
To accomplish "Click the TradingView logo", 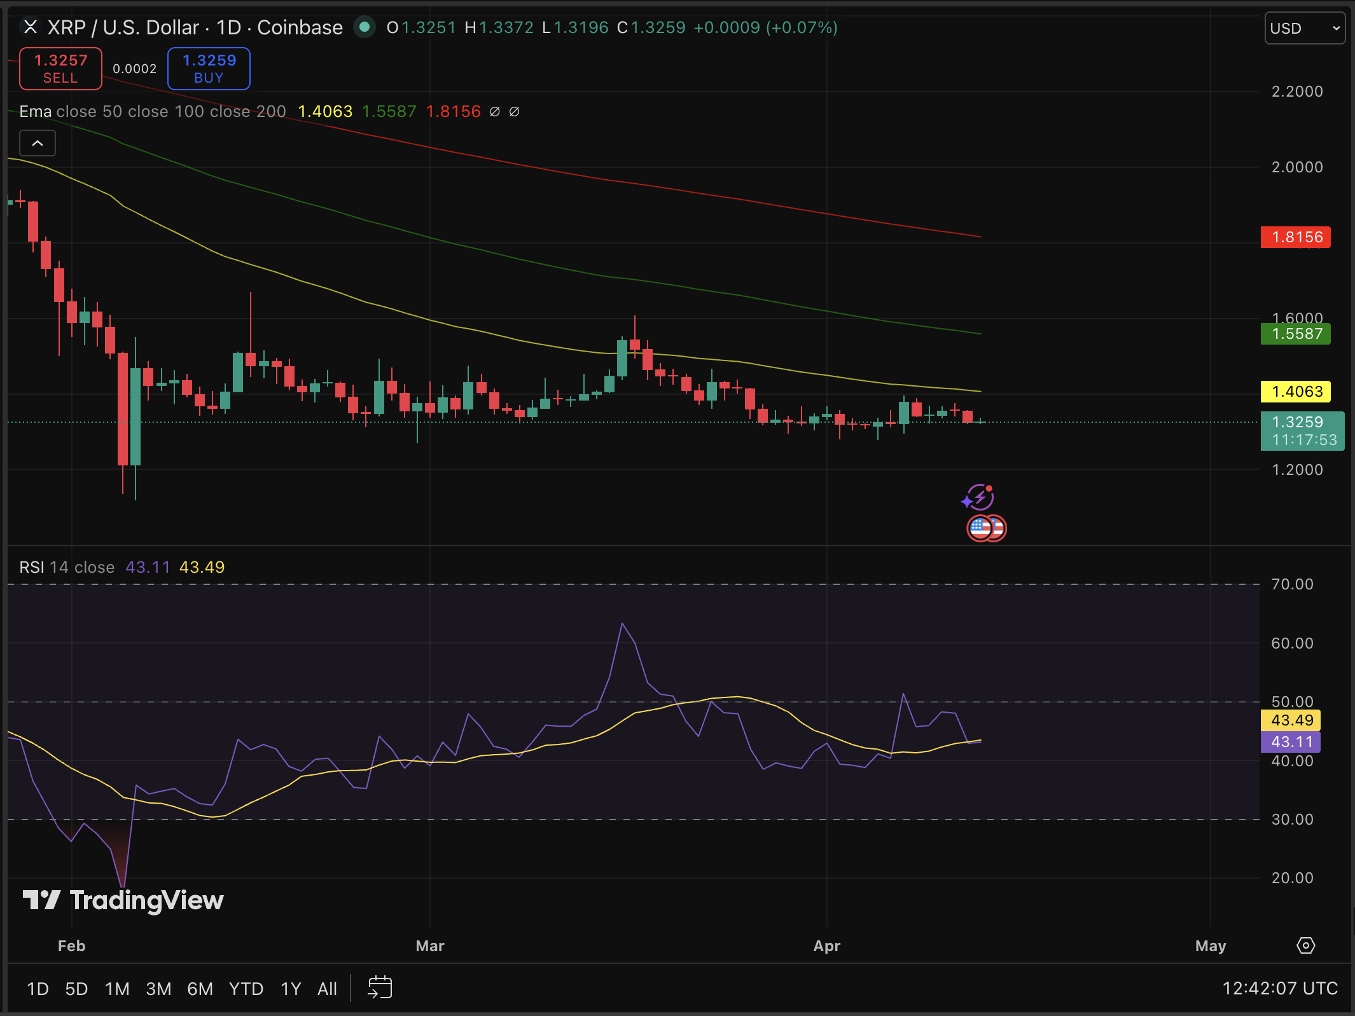I will pyautogui.click(x=123, y=900).
